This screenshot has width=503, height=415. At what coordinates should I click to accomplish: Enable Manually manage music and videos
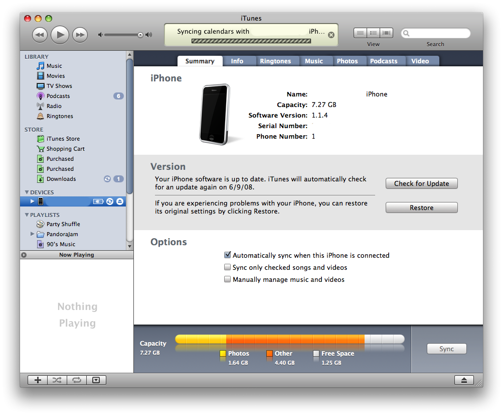pos(228,279)
